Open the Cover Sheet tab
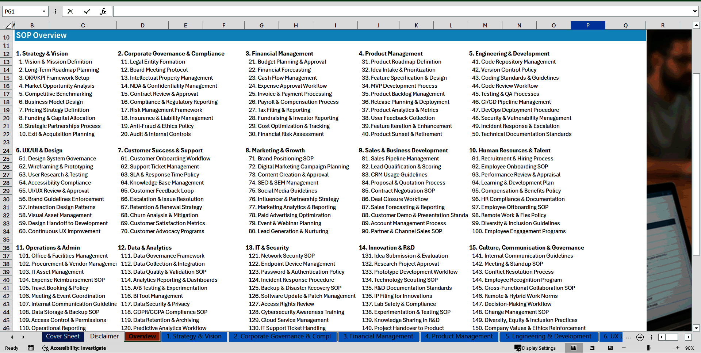The height and width of the screenshot is (353, 701). (62, 337)
